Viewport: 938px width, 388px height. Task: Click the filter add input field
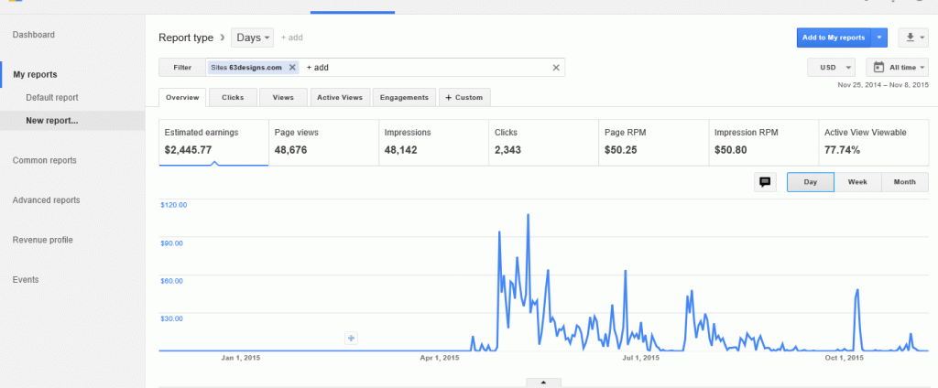[425, 68]
